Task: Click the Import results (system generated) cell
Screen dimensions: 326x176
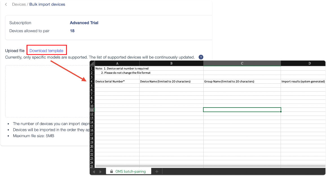Action: pos(303,81)
